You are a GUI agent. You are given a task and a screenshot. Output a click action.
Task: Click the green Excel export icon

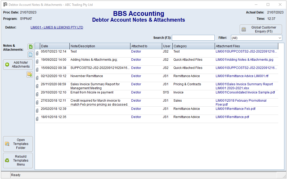[31, 47]
